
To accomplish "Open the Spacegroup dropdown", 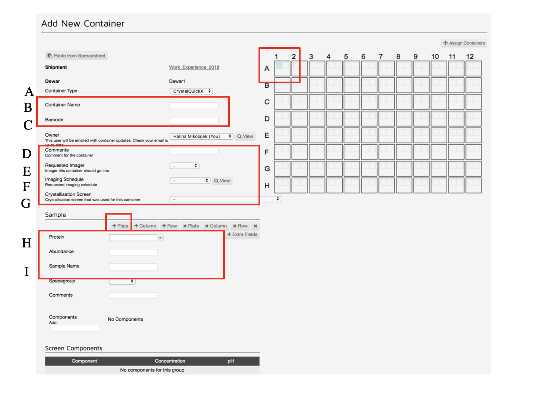I will [x=122, y=281].
